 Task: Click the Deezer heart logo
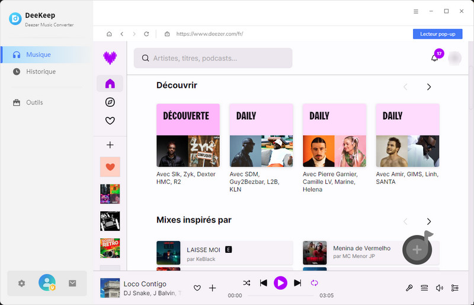click(x=110, y=58)
